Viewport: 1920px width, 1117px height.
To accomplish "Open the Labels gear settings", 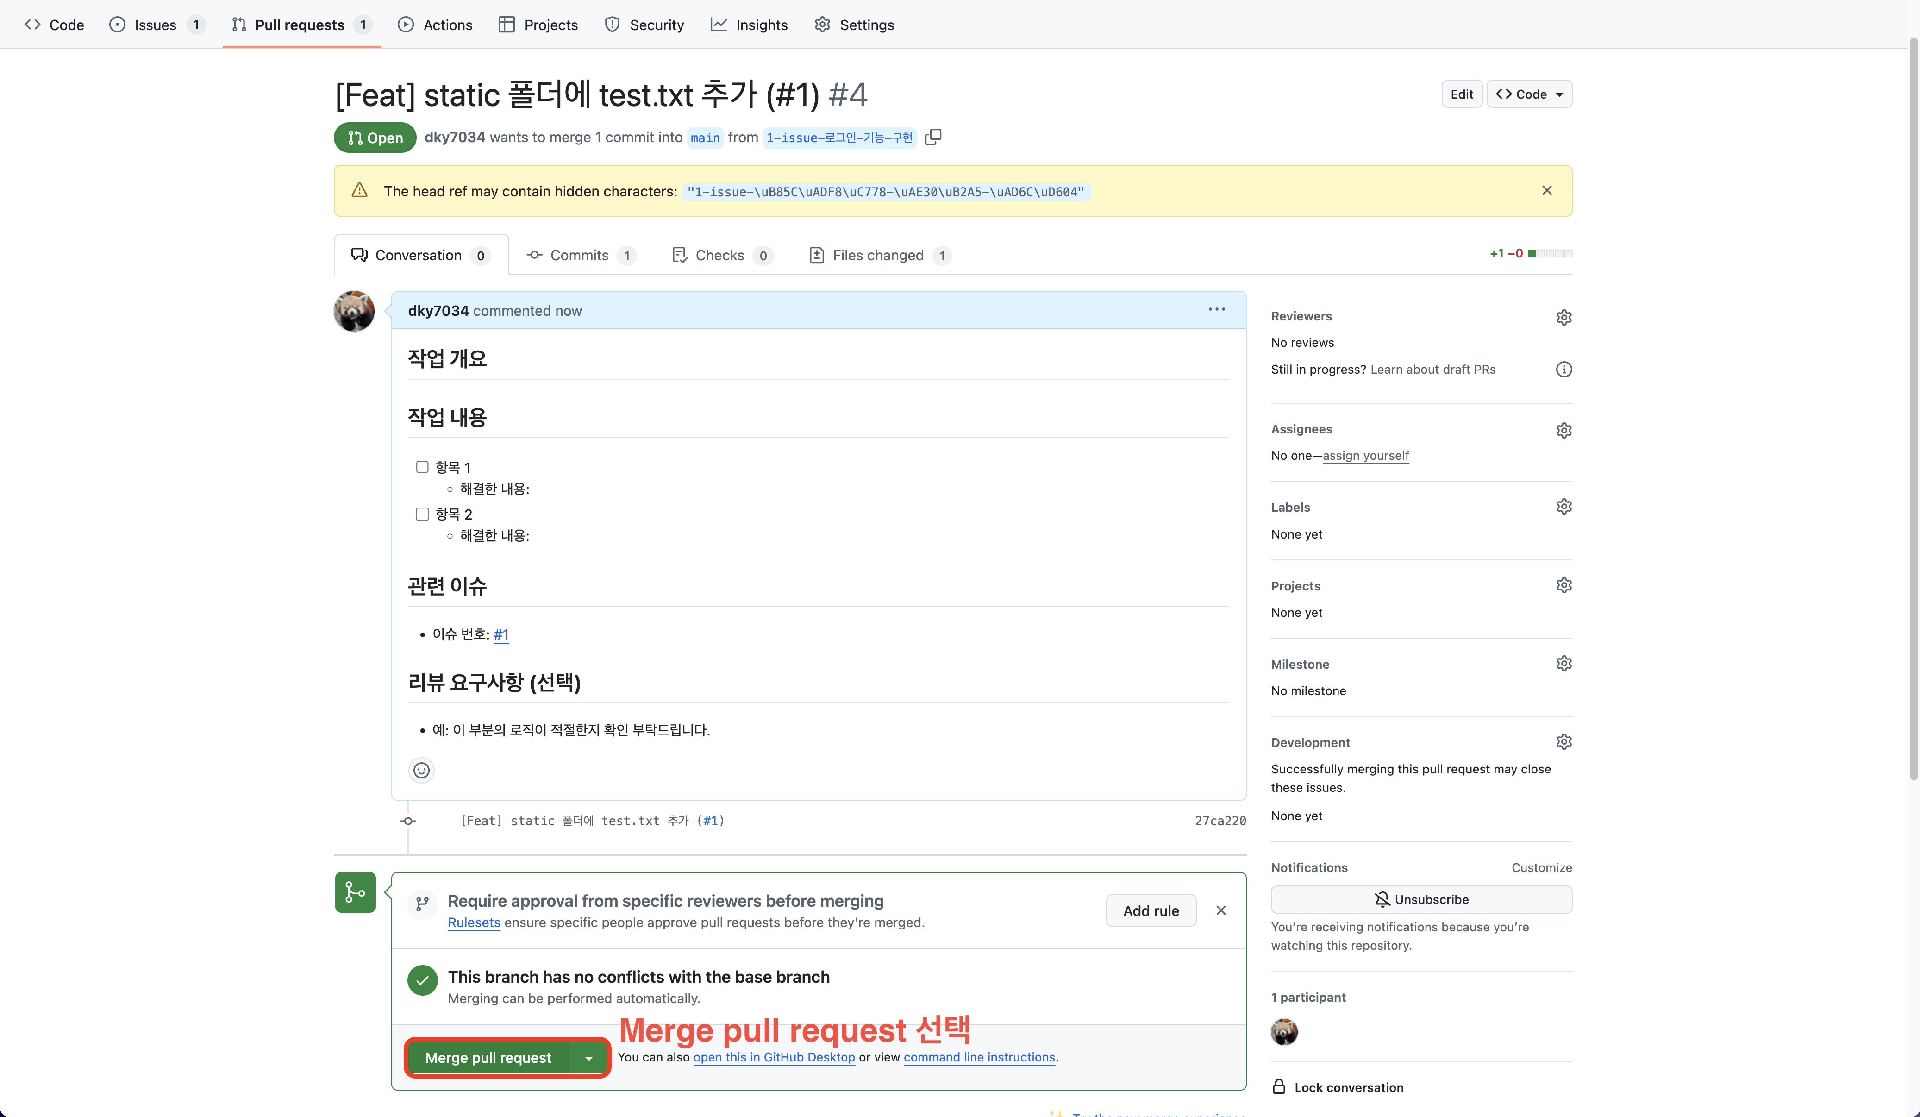I will [x=1564, y=507].
